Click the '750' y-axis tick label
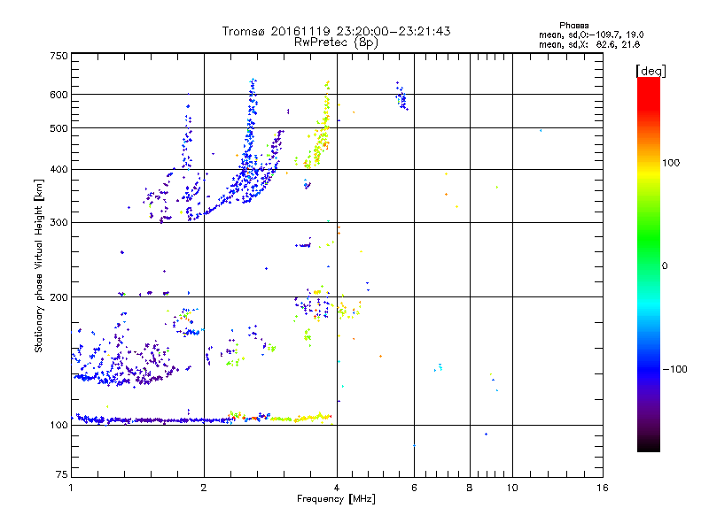Viewport: 709px width, 531px height. (58, 56)
